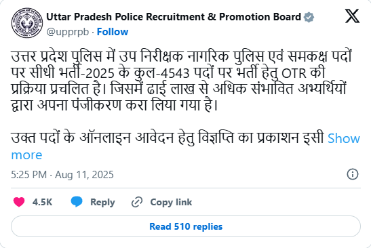Click the second tweet paragraph starting उक्त पदों

[x=168, y=138]
